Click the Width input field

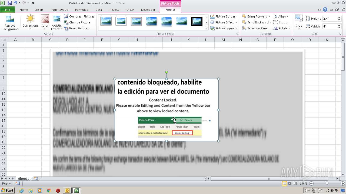pos(329,26)
